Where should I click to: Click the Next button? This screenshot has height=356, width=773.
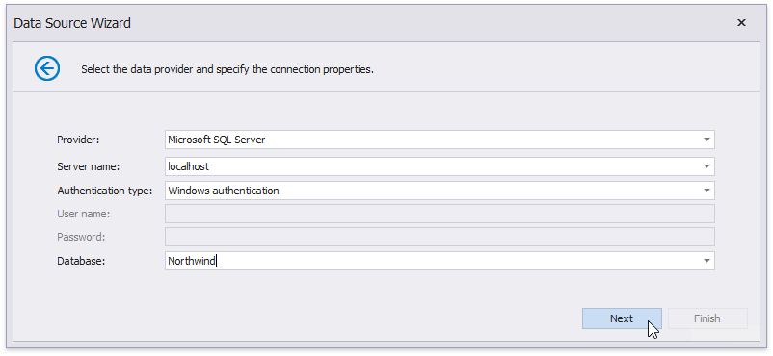pyautogui.click(x=622, y=318)
